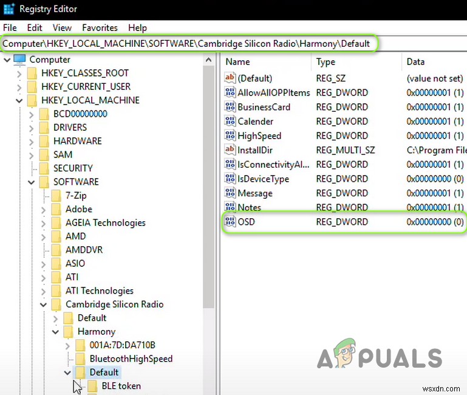
Task: Click the Computer icon in tree
Action: [x=19, y=60]
